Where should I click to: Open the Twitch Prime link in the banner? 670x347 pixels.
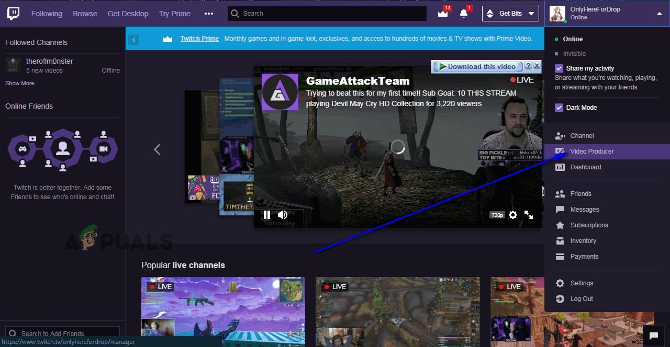[199, 38]
